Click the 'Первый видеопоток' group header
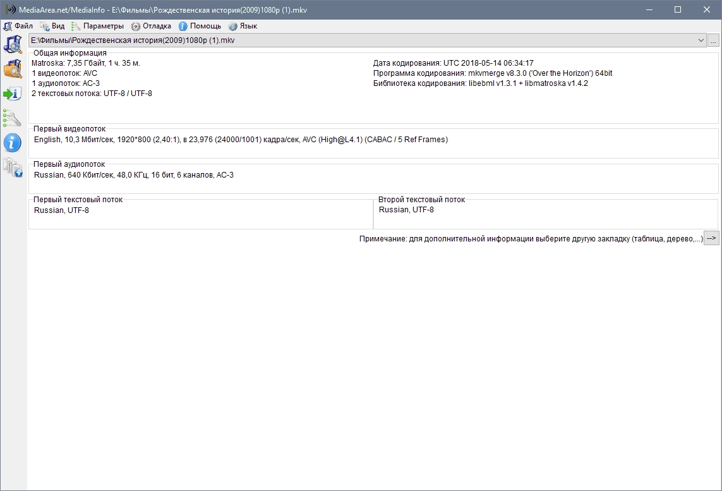The height and width of the screenshot is (491, 722). (69, 129)
